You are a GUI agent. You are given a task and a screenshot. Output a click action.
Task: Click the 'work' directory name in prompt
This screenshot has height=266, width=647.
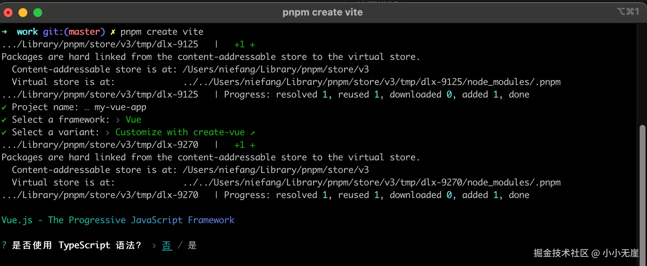coord(27,32)
